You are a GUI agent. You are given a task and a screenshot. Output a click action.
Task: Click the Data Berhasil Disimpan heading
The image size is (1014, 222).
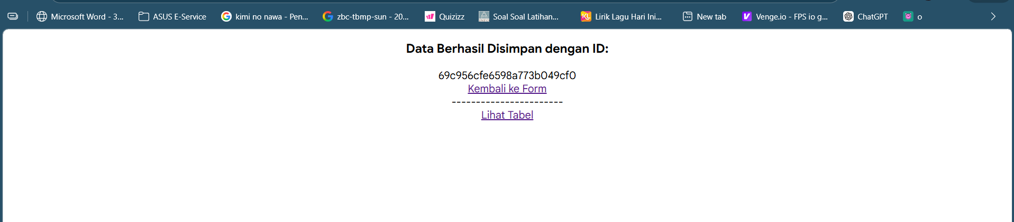tap(507, 49)
